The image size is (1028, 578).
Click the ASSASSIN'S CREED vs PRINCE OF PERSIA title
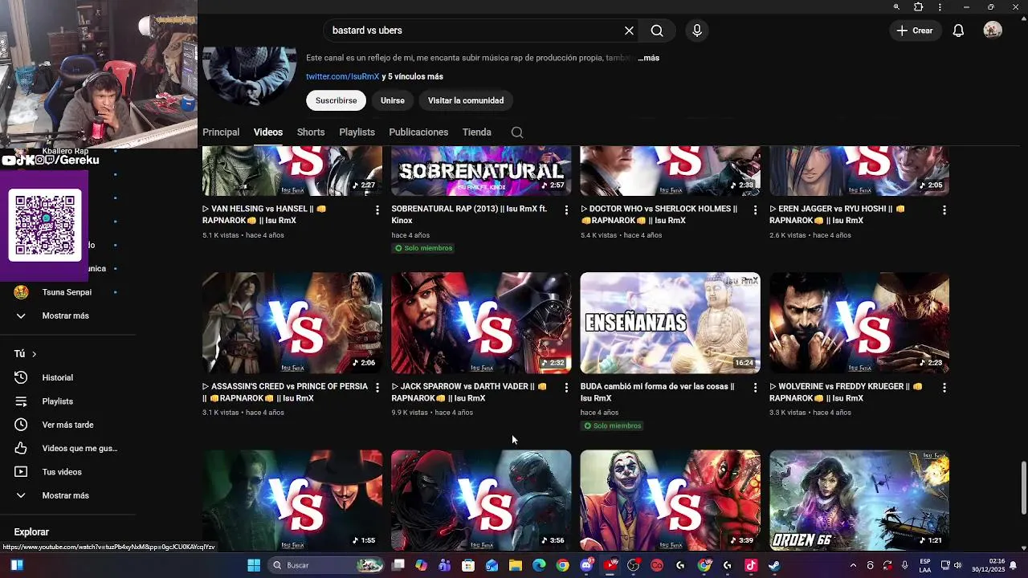tap(285, 392)
